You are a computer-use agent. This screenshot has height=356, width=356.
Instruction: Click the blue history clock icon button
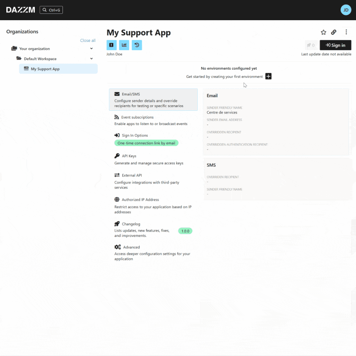[x=137, y=45]
